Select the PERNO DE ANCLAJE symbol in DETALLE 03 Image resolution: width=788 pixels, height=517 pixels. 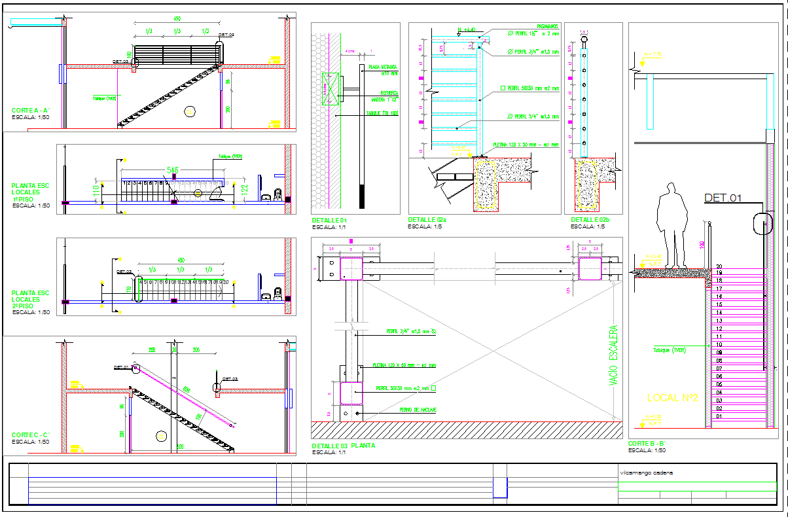pyautogui.click(x=357, y=413)
